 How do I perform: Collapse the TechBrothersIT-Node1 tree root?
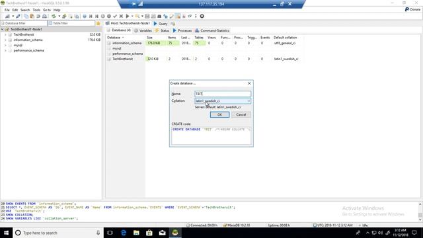(3, 29)
